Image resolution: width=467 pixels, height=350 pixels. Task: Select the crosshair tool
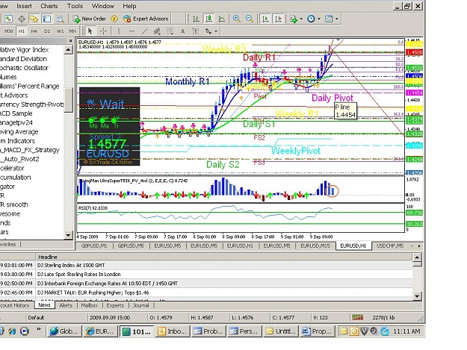103,31
